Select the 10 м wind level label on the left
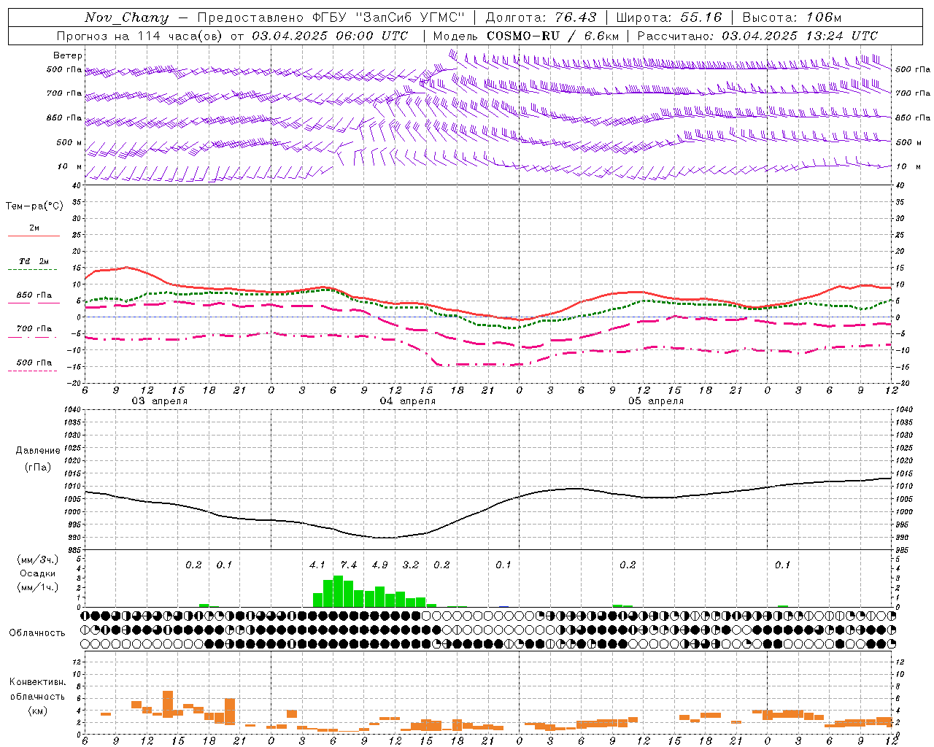934x747 pixels. click(69, 166)
